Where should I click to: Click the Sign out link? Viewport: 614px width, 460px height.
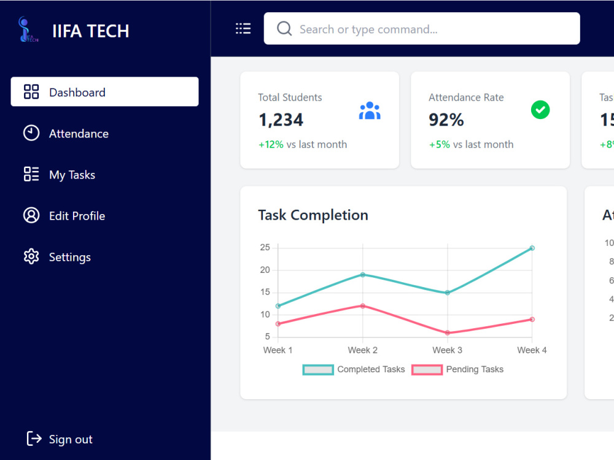click(71, 439)
